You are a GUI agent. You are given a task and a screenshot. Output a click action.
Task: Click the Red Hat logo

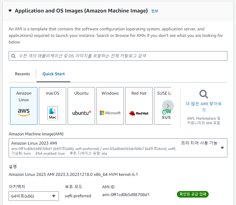pos(139,113)
